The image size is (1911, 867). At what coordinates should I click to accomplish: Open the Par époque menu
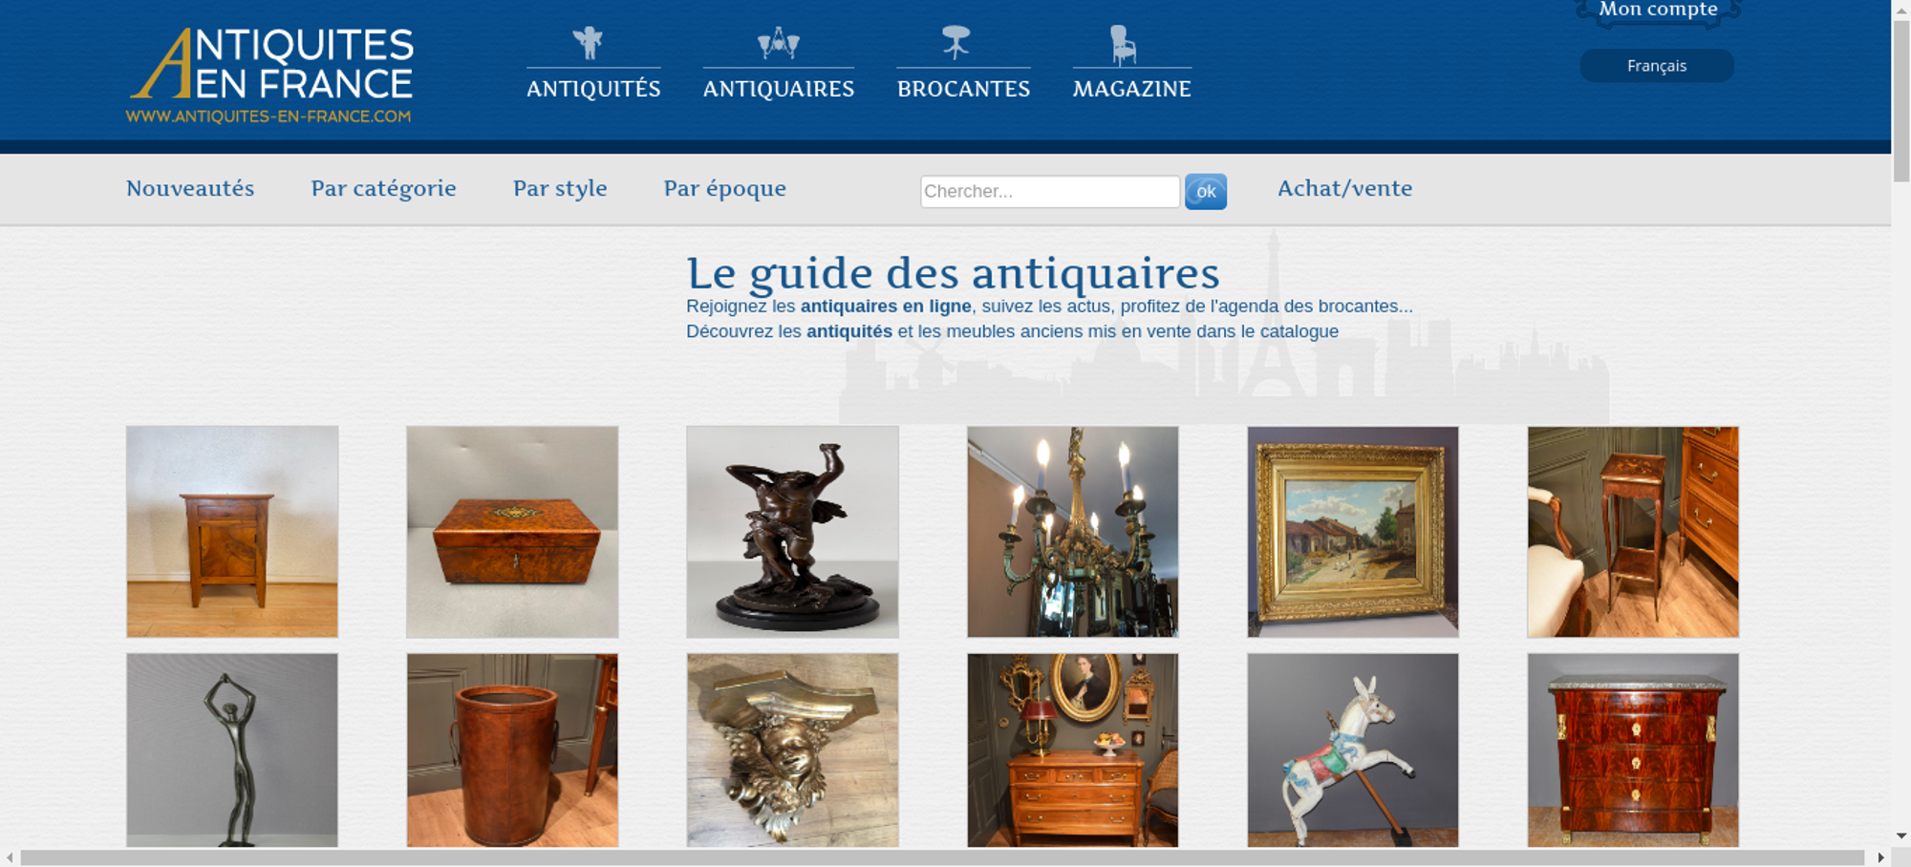(725, 188)
